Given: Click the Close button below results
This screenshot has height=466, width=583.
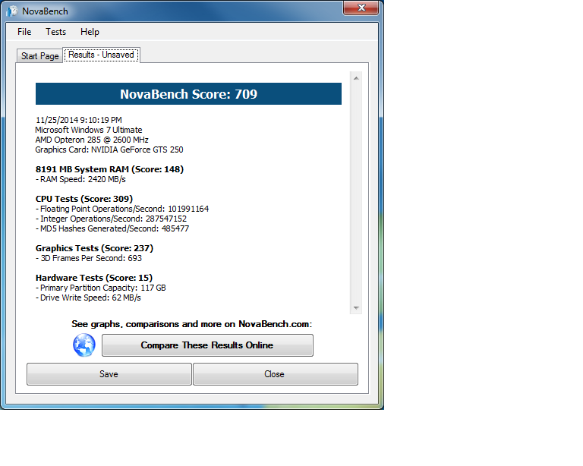Looking at the screenshot, I should (275, 374).
